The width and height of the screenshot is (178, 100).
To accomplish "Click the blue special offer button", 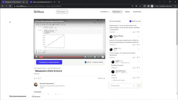I will (49, 62).
